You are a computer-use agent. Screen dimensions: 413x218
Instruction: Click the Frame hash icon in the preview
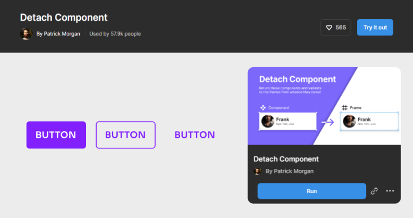pos(345,107)
